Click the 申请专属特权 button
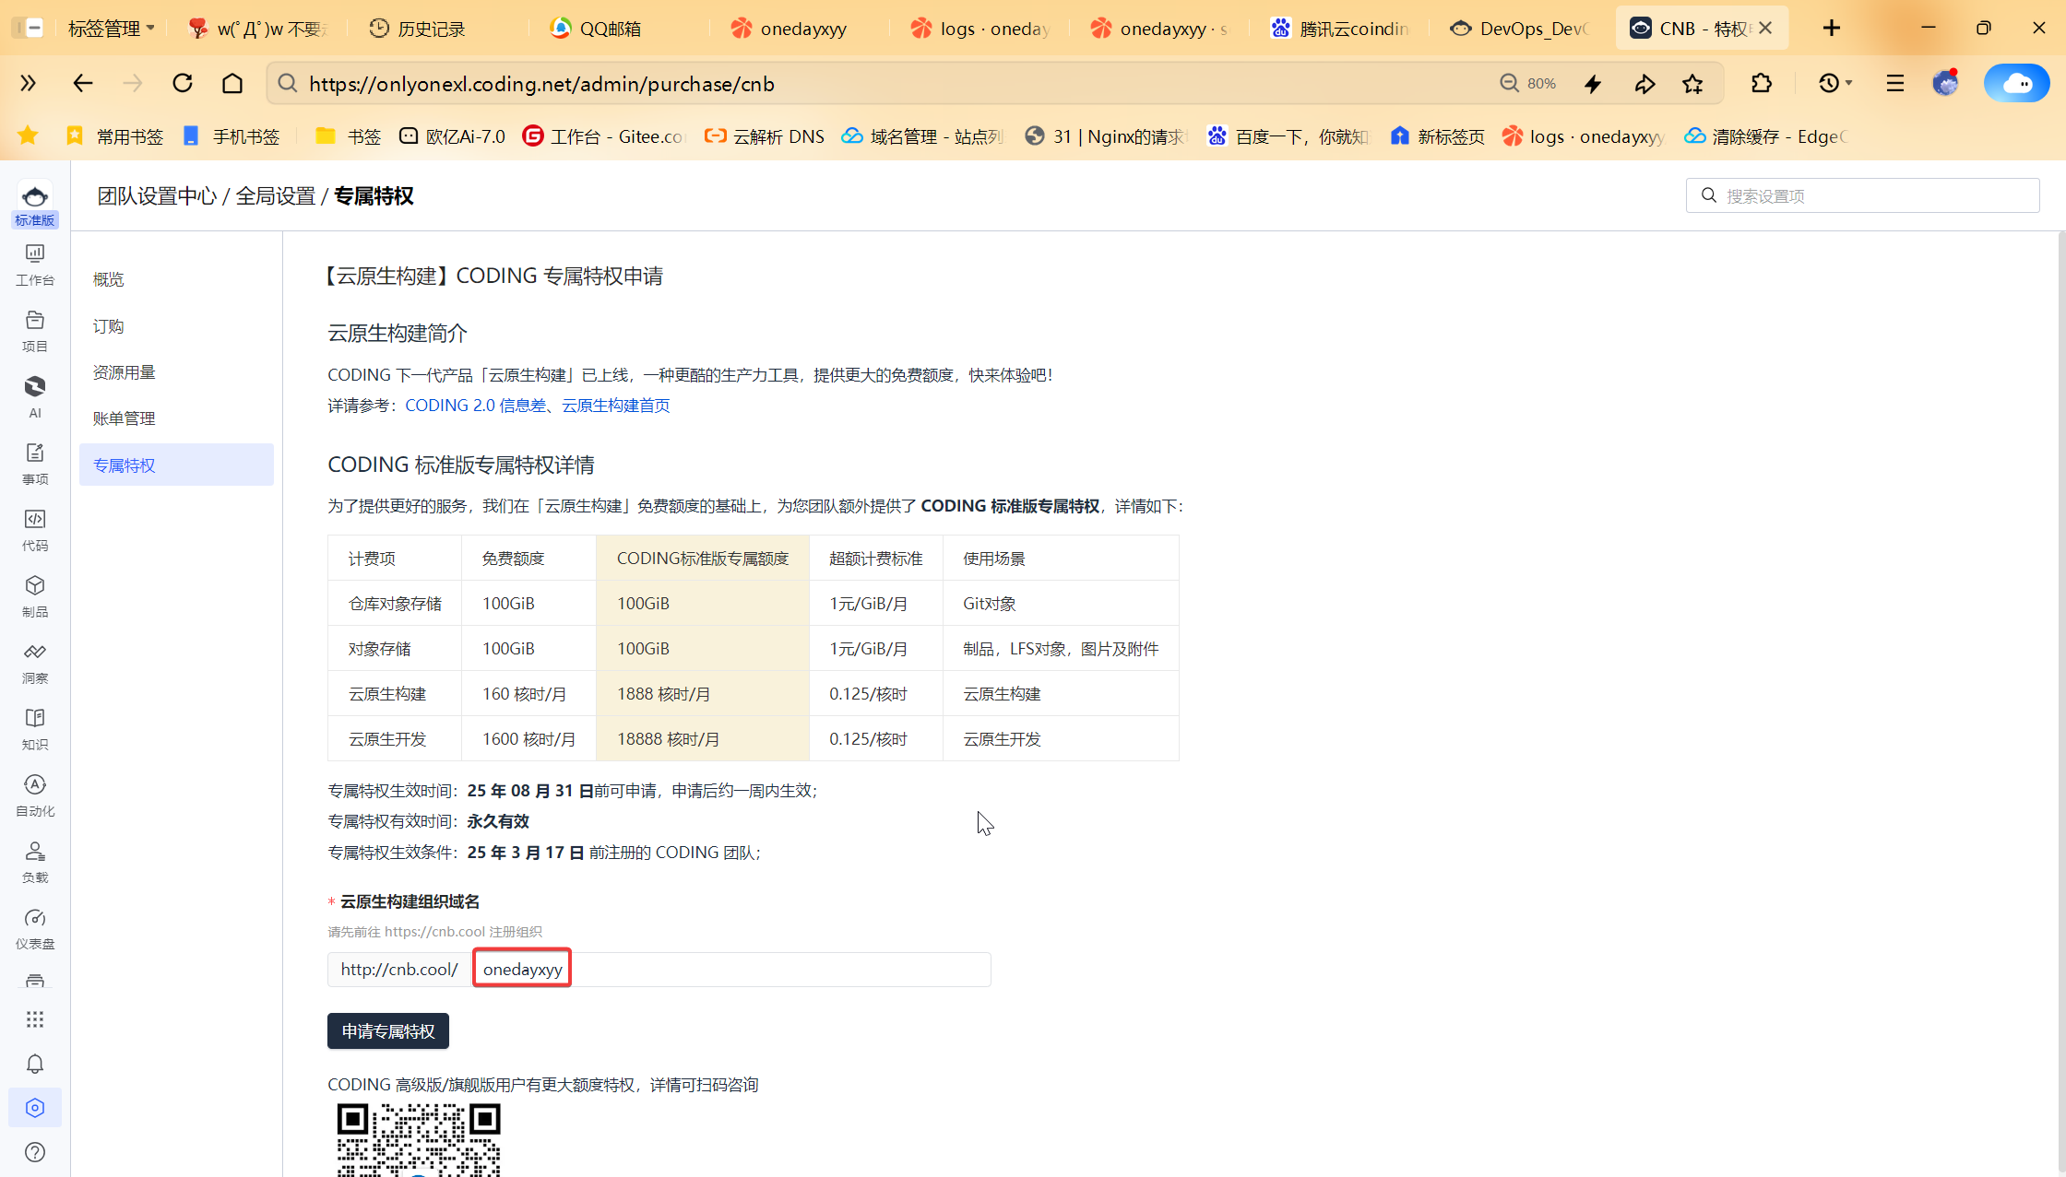Image resolution: width=2066 pixels, height=1177 pixels. (388, 1030)
